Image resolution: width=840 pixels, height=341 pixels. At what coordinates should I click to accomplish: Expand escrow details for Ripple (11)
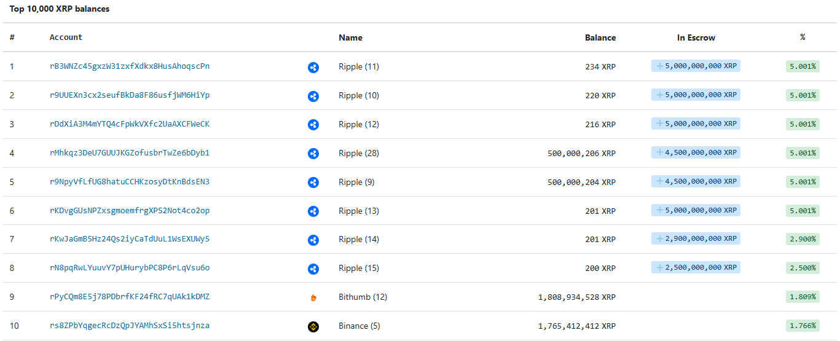click(660, 66)
